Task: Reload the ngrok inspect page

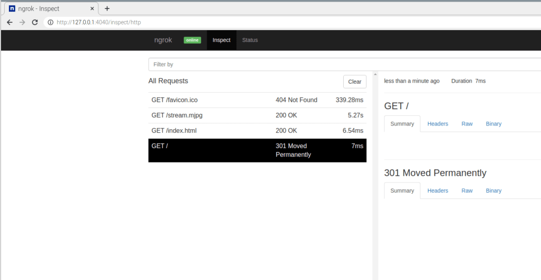Action: [x=35, y=22]
